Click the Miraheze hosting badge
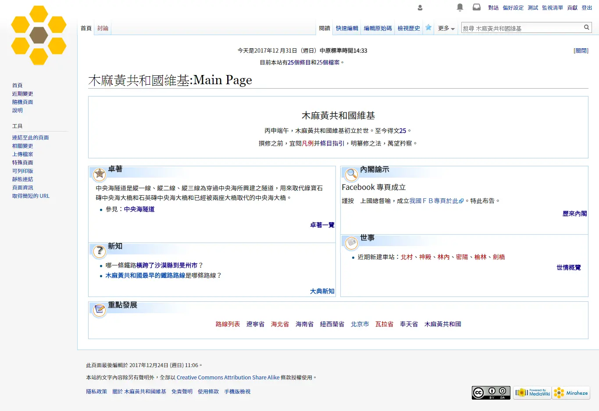This screenshot has height=411, width=599. tap(571, 393)
